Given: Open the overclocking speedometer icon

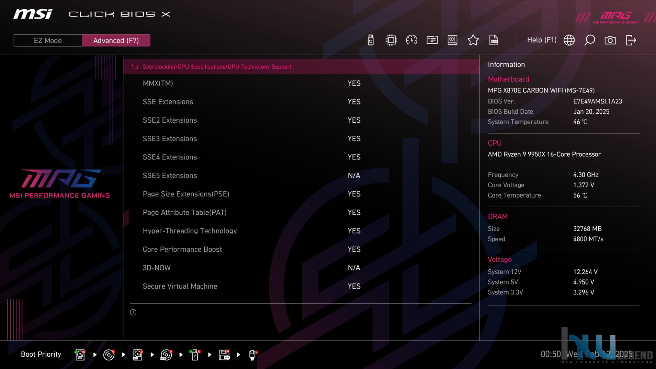Looking at the screenshot, I should [x=411, y=40].
